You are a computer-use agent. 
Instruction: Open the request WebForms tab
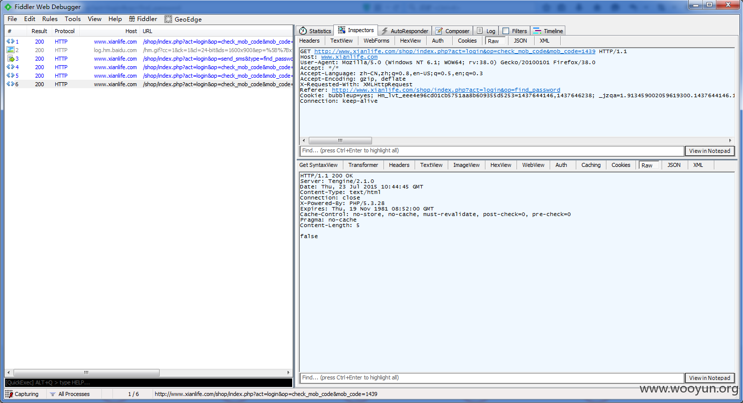(x=377, y=41)
